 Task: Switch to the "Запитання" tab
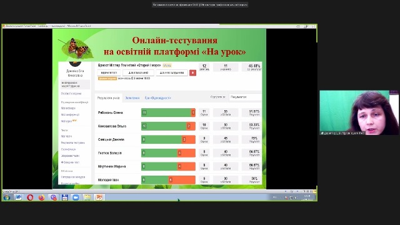tap(132, 98)
